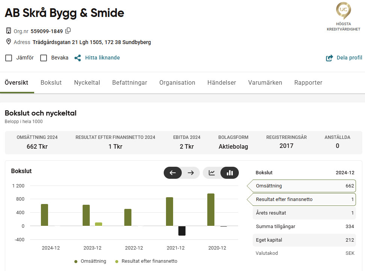Go to previous years with left arrow
Image resolution: width=365 pixels, height=271 pixels.
[173, 173]
